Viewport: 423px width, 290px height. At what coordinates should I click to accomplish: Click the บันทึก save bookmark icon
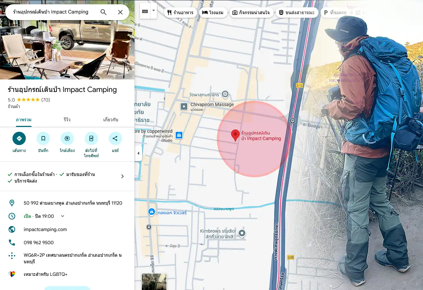click(43, 138)
